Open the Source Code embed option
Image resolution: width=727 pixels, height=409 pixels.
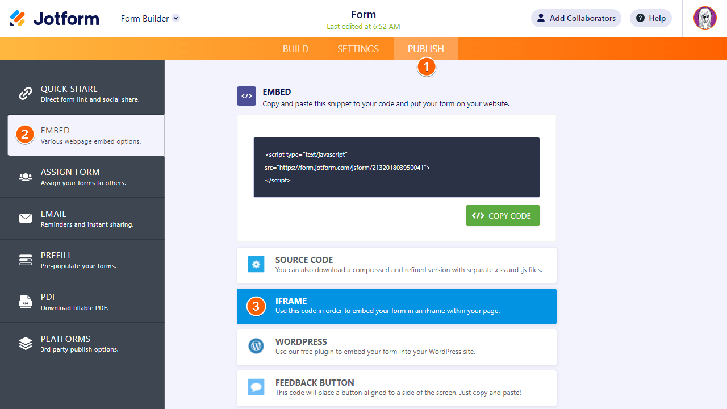tap(396, 265)
